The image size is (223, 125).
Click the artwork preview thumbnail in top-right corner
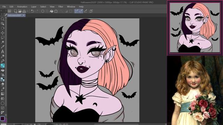tap(194, 28)
